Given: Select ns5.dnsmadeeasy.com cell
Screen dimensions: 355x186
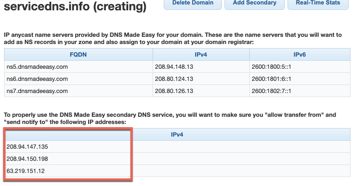Looking at the screenshot, I should point(78,66).
